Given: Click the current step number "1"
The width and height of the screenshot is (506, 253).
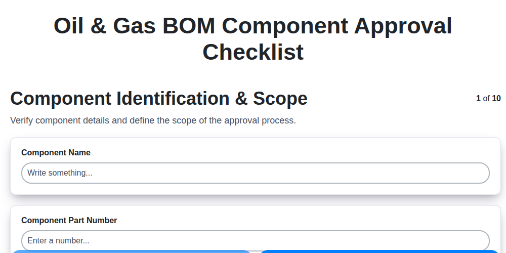Looking at the screenshot, I should (478, 99).
